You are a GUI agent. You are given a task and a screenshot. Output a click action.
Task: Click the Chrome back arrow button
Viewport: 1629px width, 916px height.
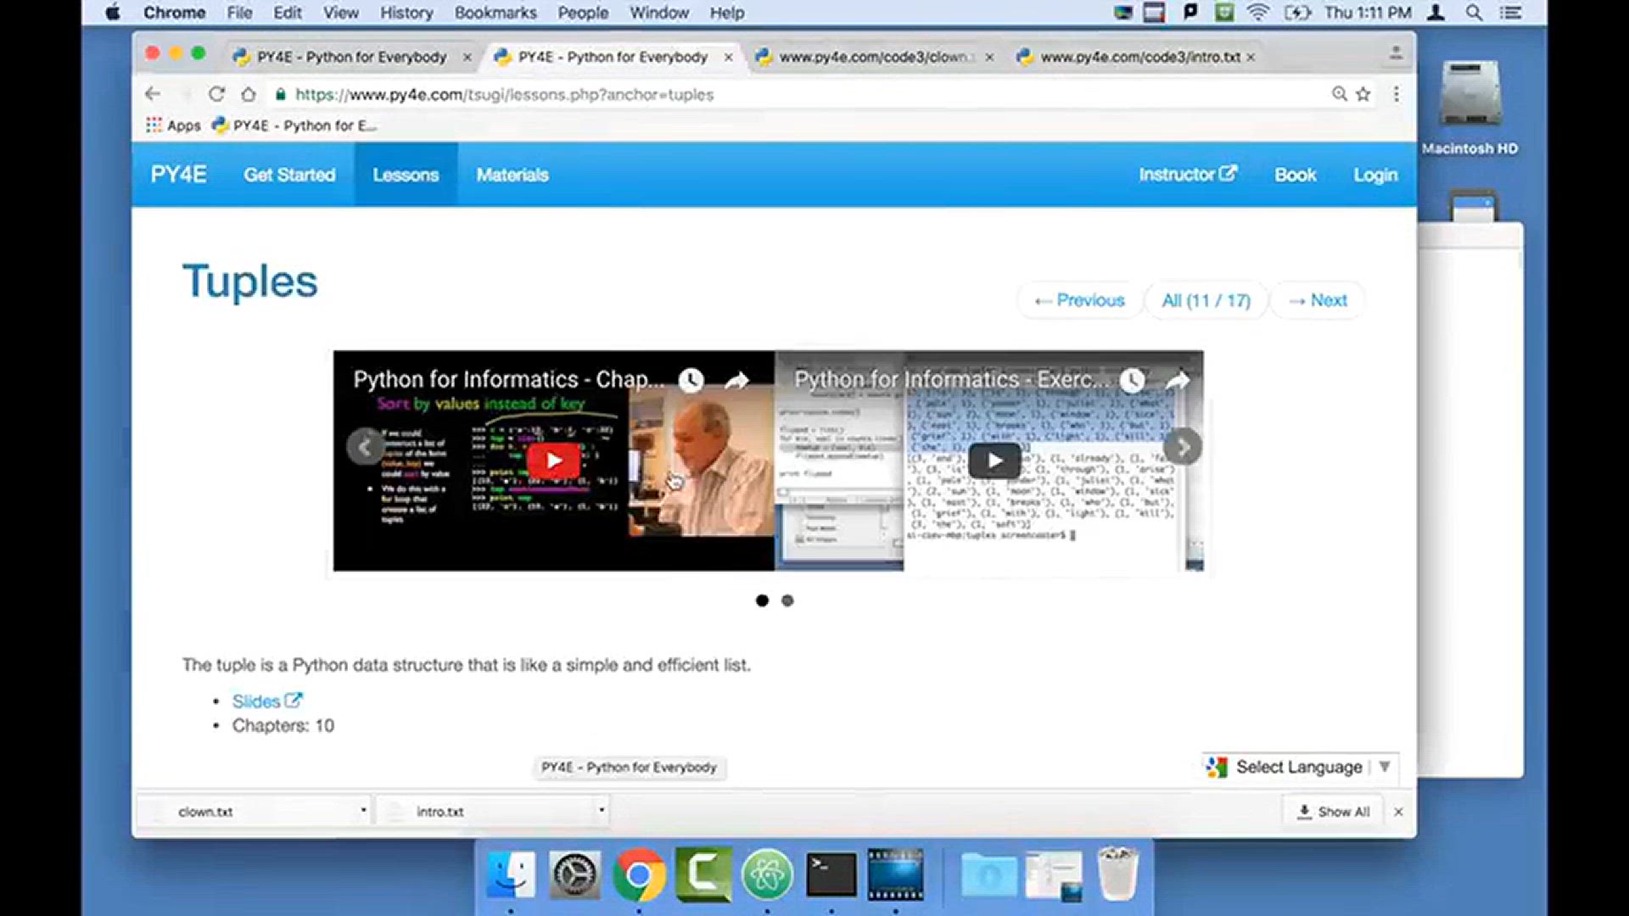tap(153, 94)
